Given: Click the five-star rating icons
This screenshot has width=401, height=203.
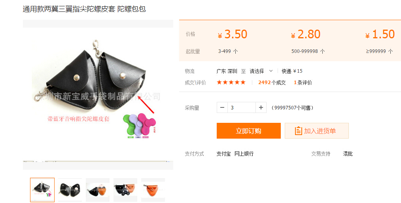Looking at the screenshot, I should 231,82.
